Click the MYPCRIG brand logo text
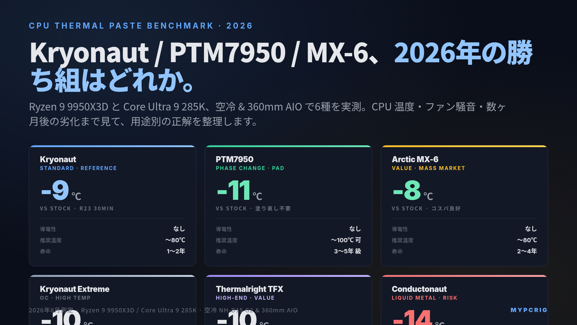 point(529,310)
